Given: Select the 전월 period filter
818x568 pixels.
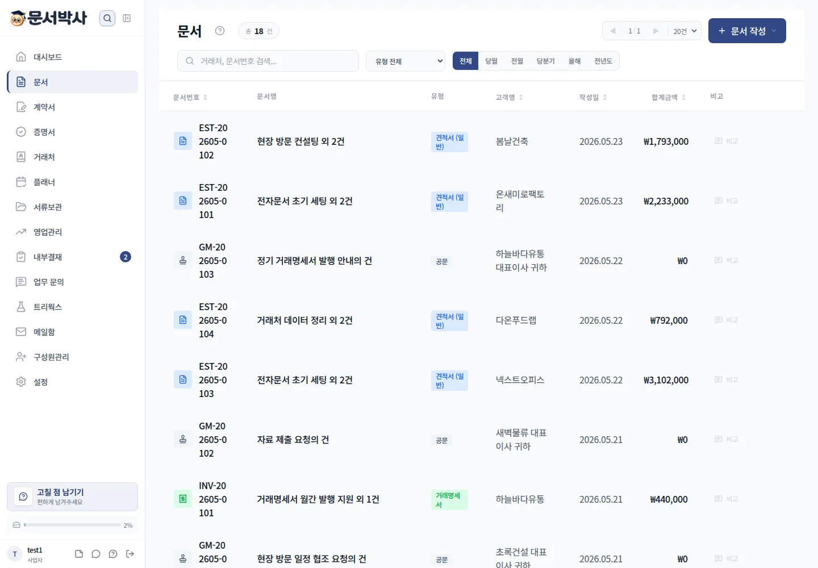Looking at the screenshot, I should coord(517,61).
